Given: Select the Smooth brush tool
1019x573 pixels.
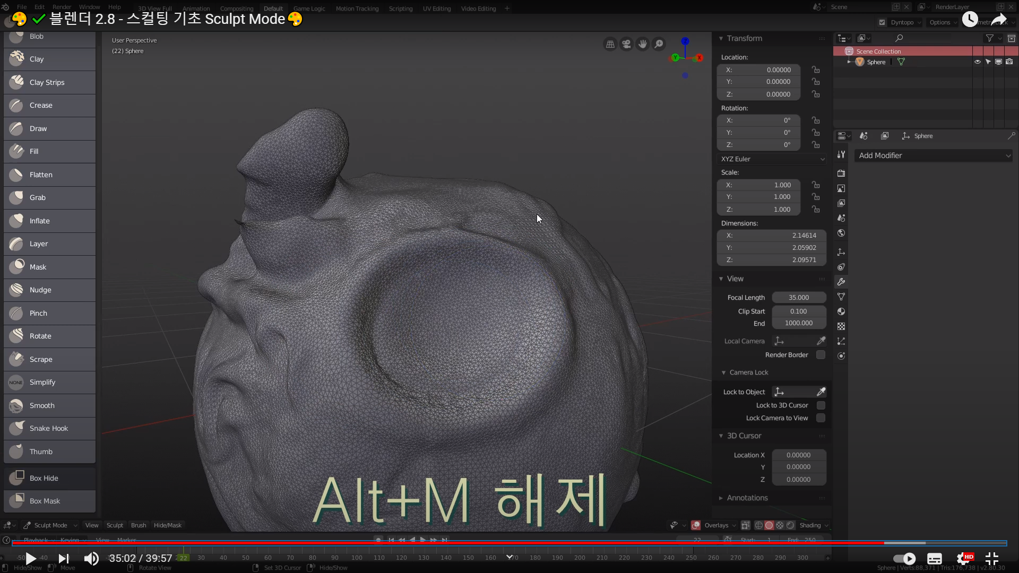Looking at the screenshot, I should 49,405.
